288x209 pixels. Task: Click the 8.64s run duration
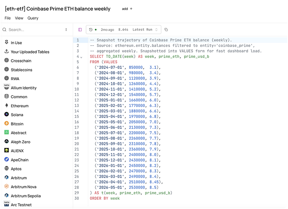(x=123, y=29)
